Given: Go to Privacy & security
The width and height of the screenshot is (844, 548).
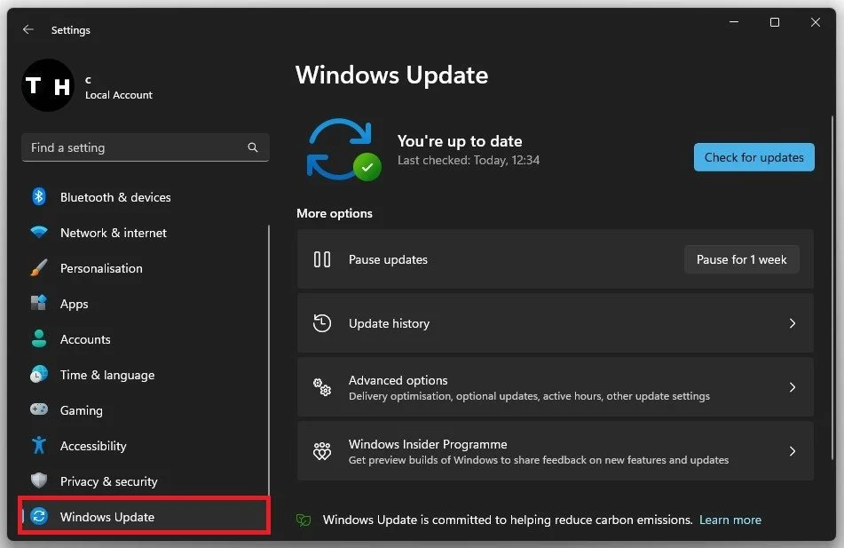Looking at the screenshot, I should (x=145, y=481).
